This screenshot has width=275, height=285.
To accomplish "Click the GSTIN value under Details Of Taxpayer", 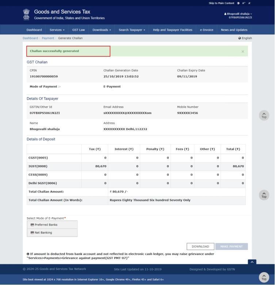I will [x=45, y=113].
